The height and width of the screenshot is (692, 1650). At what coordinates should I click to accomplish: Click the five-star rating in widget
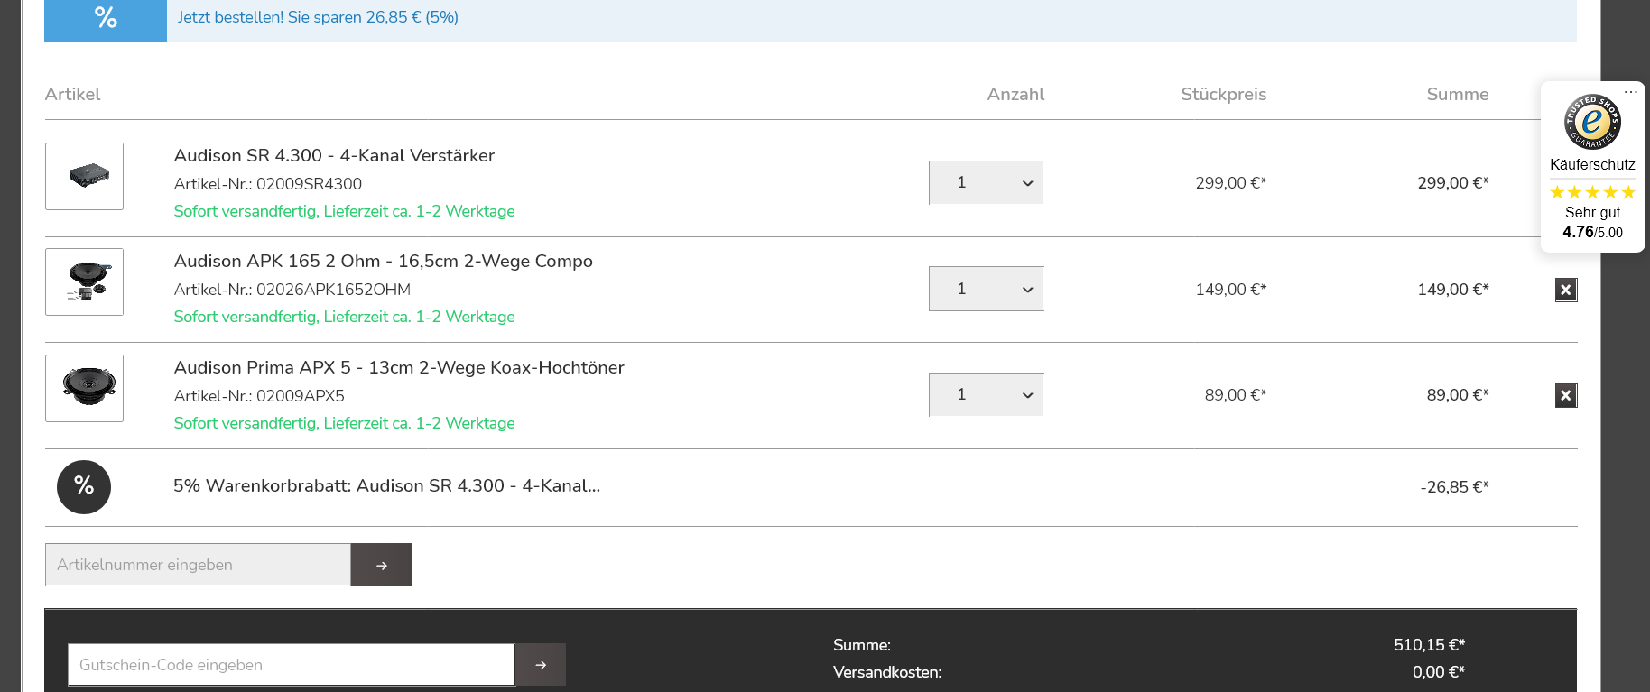tap(1592, 192)
